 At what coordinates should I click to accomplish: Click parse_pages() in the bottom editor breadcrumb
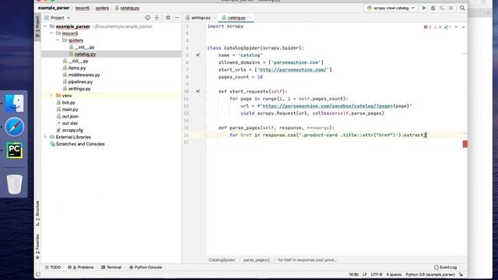coord(256,260)
